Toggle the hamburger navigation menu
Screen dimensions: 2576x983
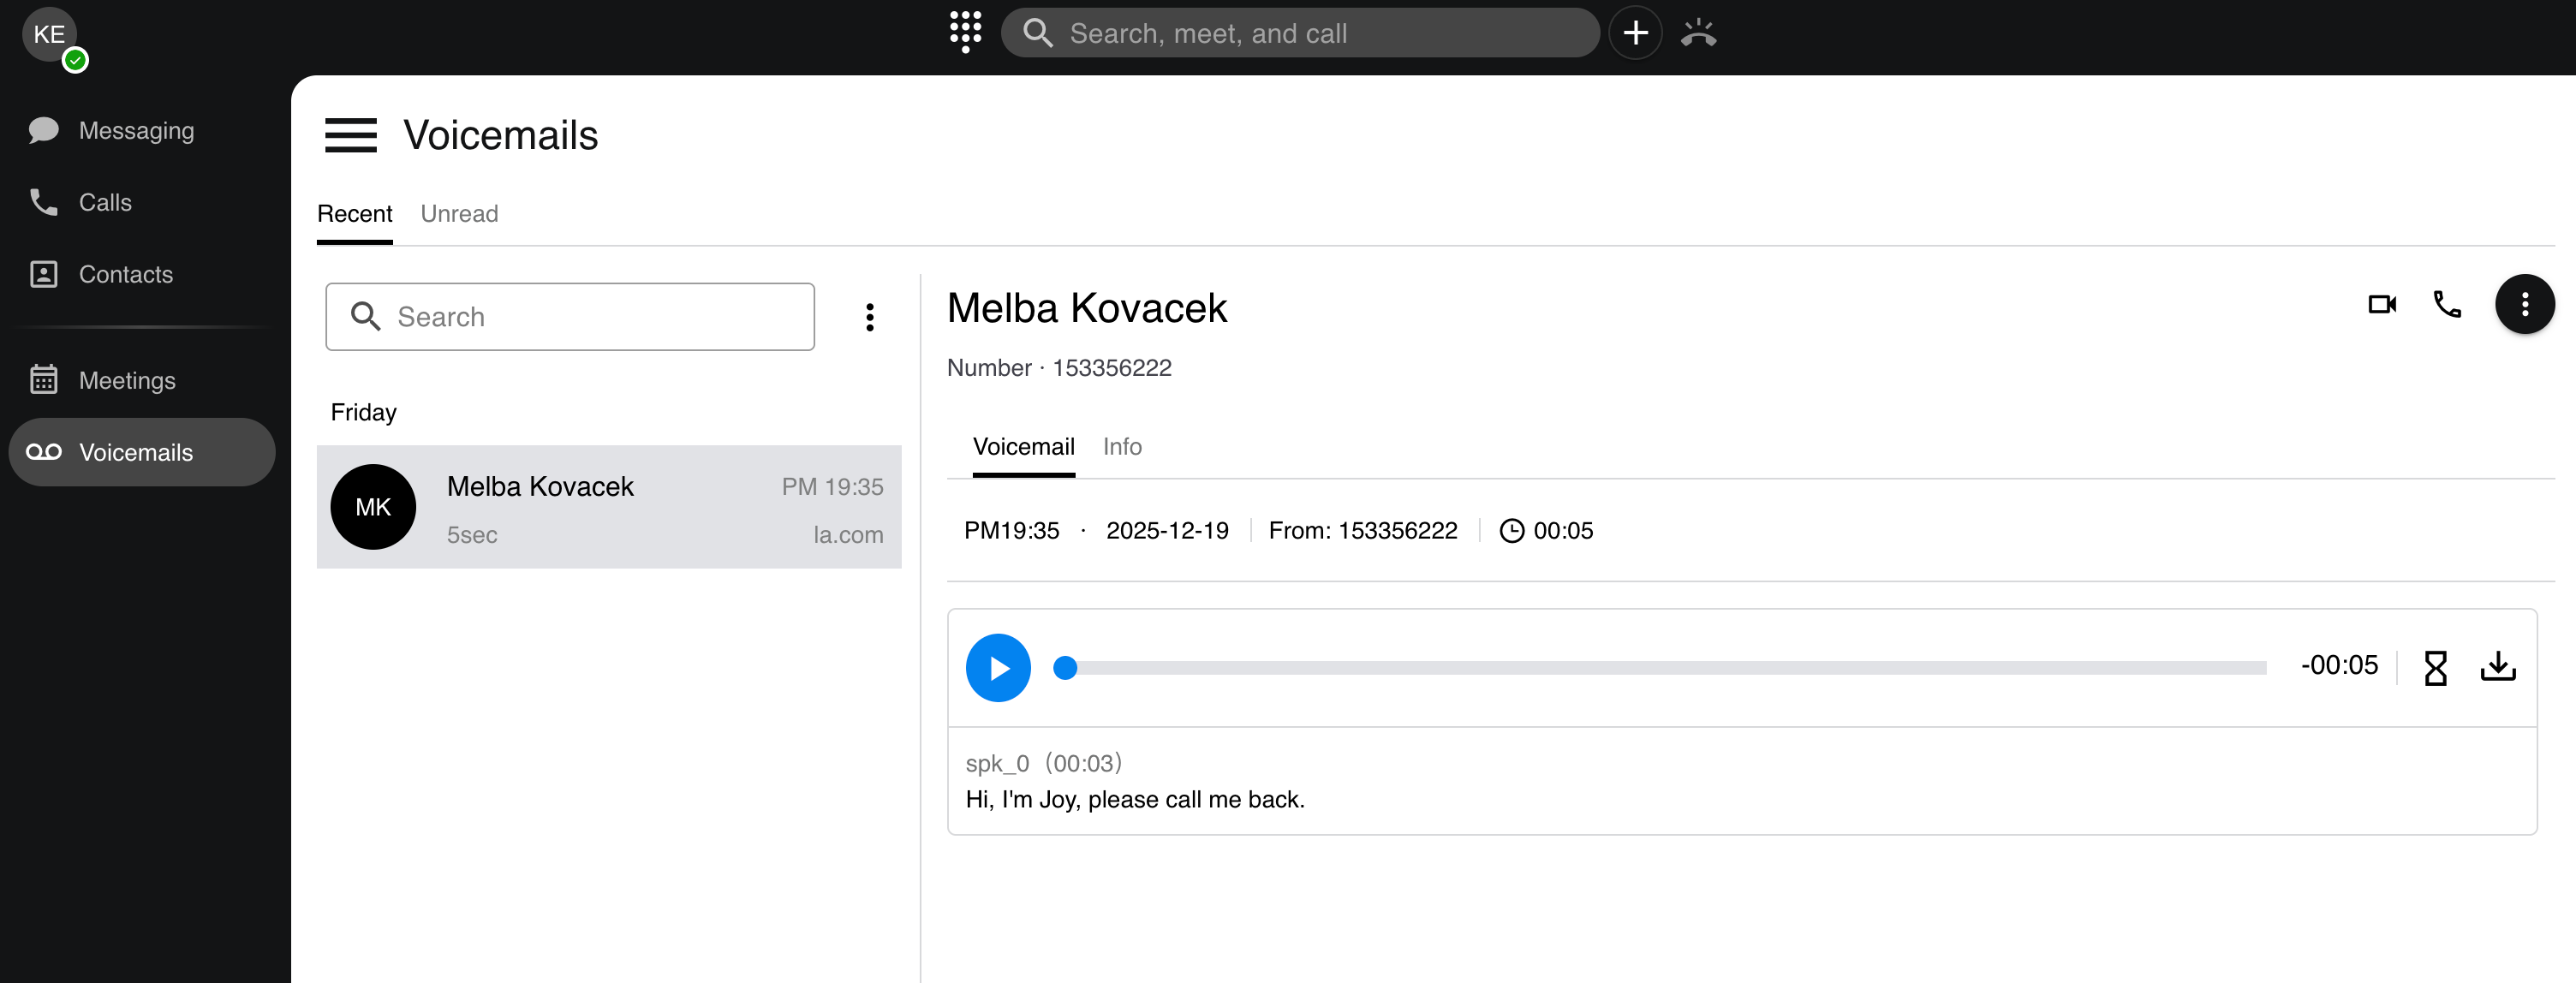point(351,135)
